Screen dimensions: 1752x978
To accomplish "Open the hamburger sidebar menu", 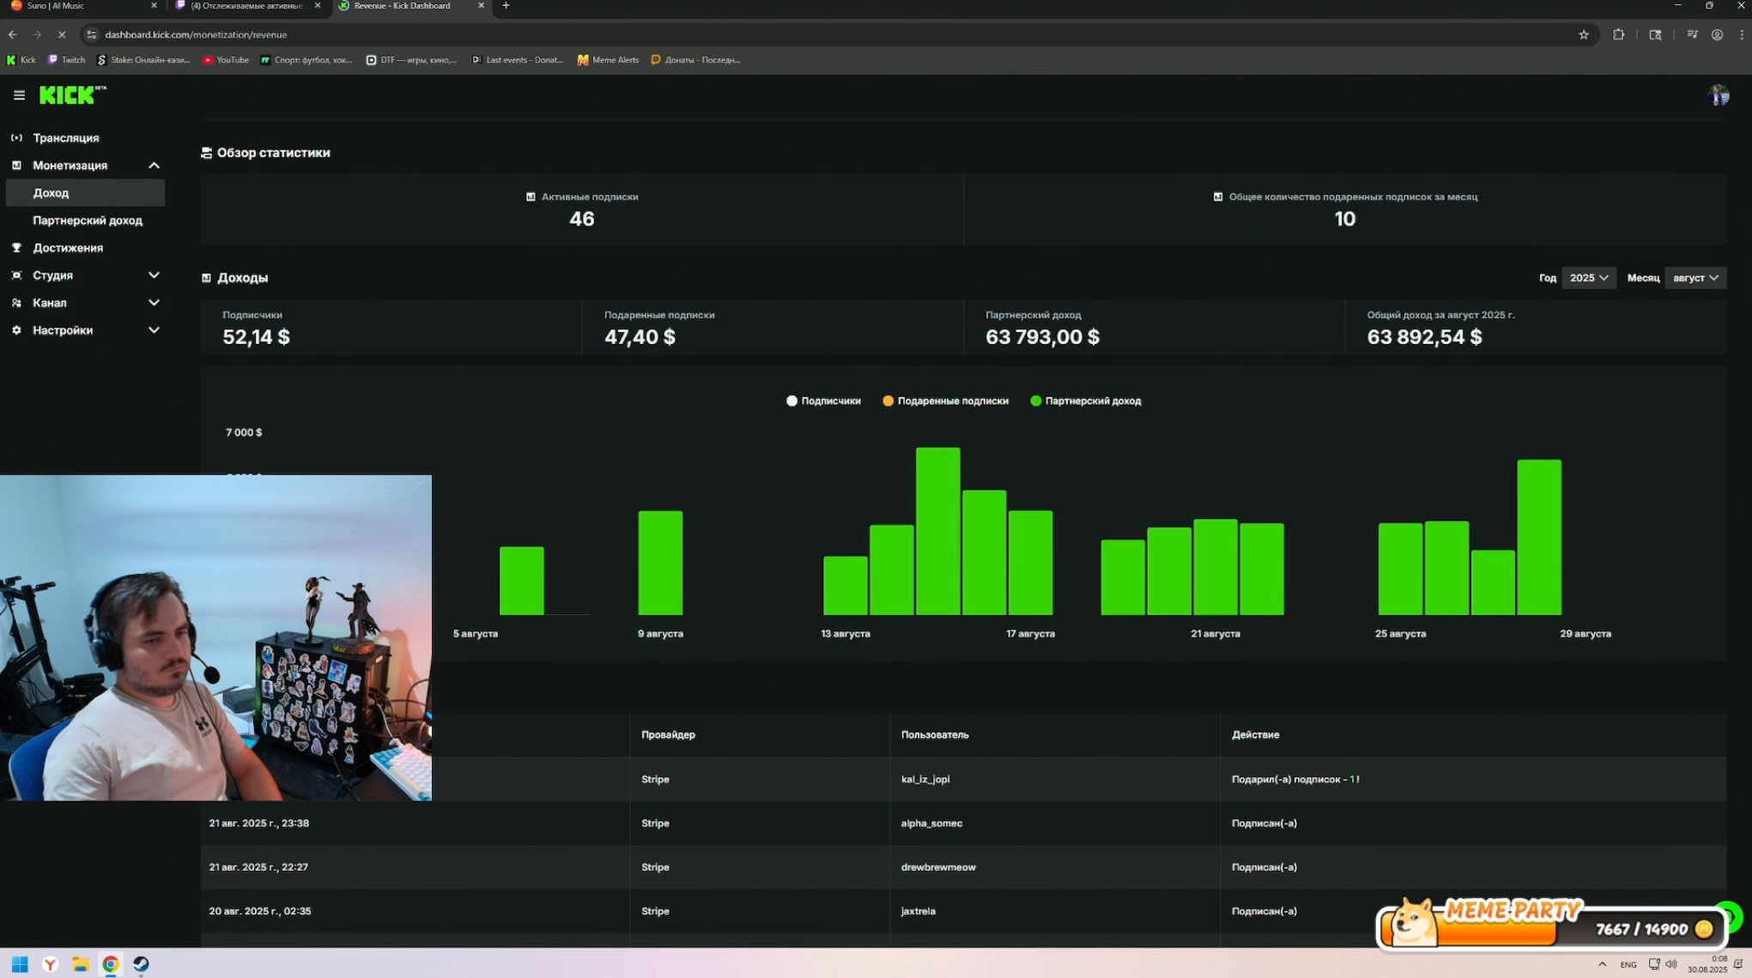I will (x=19, y=95).
